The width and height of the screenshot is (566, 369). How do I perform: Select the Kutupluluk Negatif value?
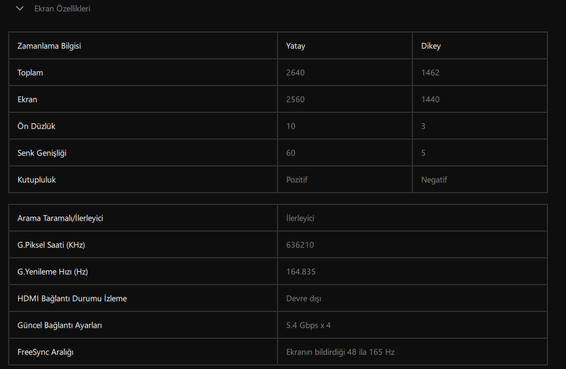434,179
